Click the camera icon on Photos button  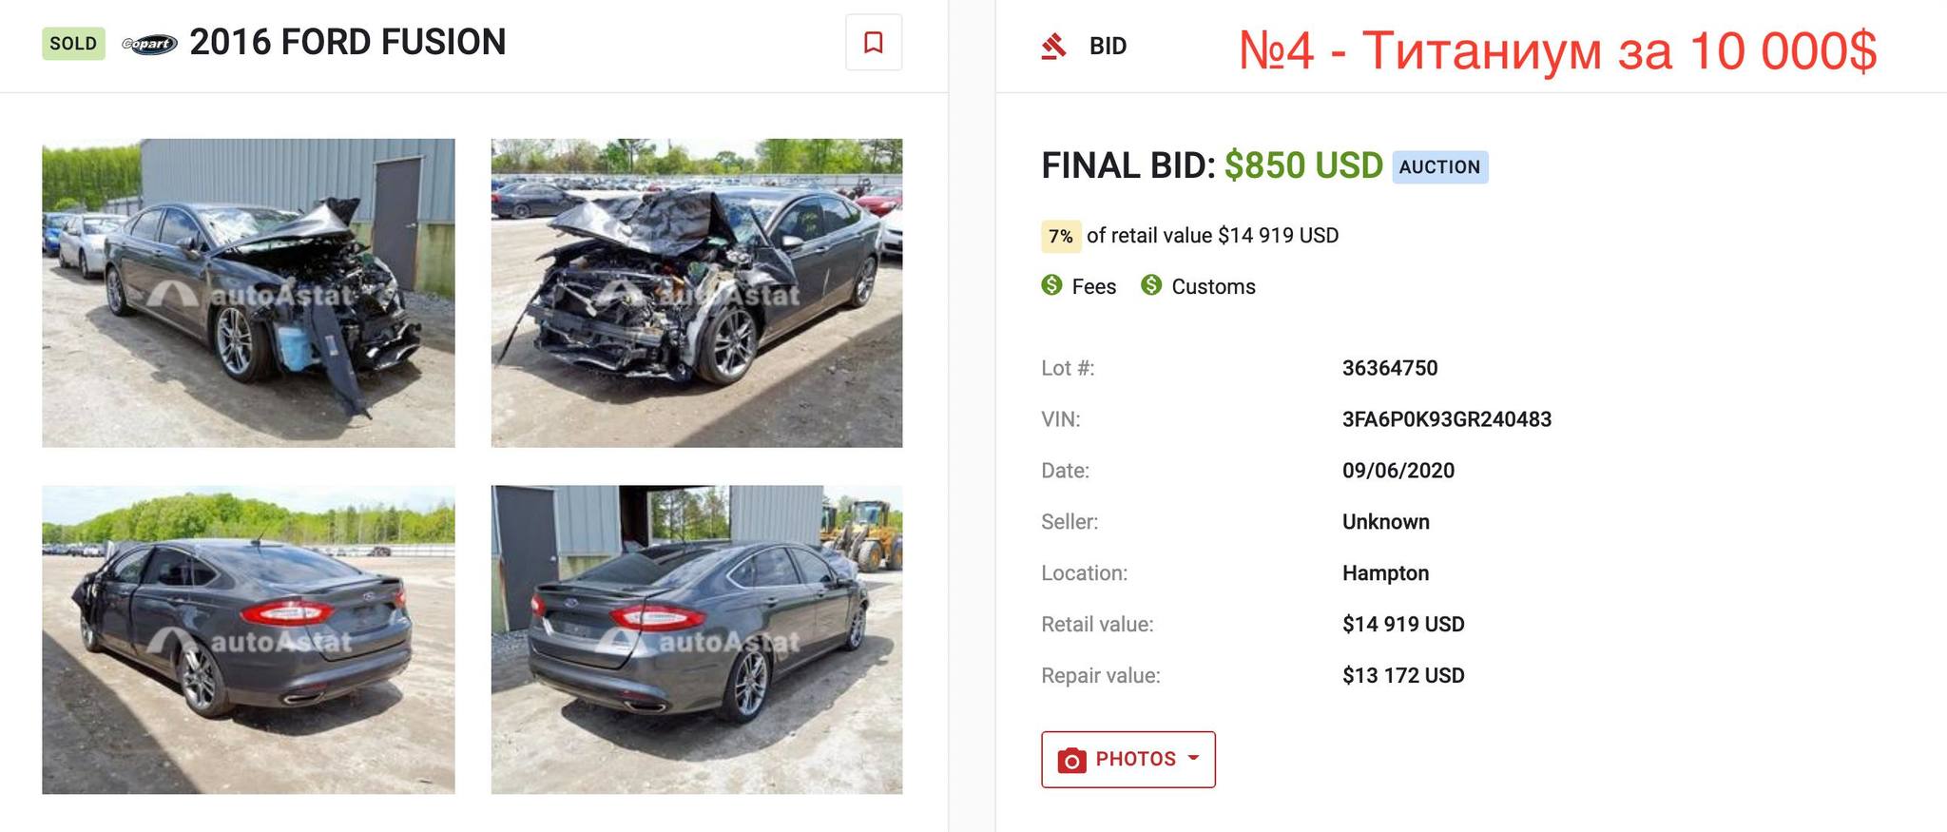coord(1071,760)
